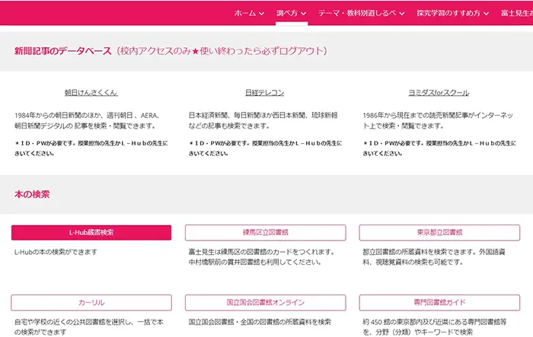The image size is (533, 337).
Task: Select the 本の検索 heading
Action: pyautogui.click(x=32, y=194)
